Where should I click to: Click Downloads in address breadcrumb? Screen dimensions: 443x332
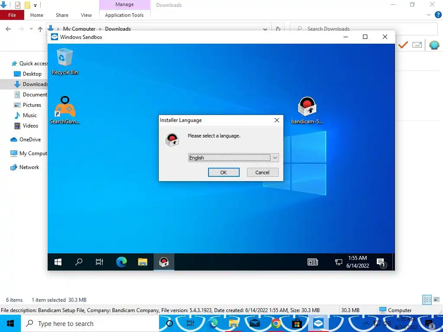[x=118, y=29]
